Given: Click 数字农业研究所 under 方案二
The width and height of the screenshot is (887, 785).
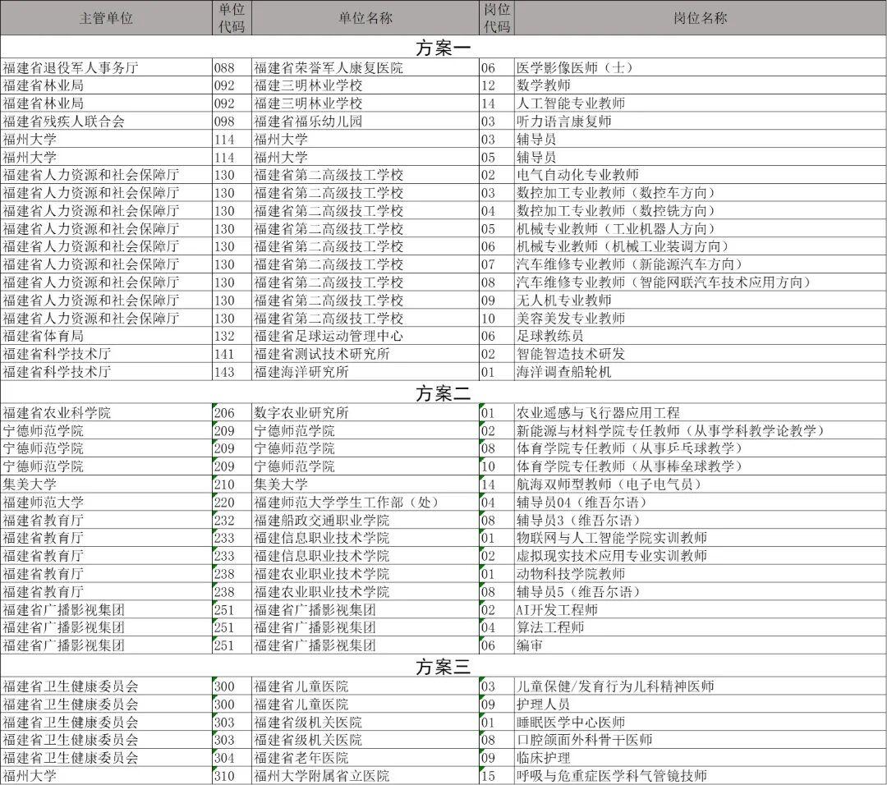Looking at the screenshot, I should pos(303,411).
